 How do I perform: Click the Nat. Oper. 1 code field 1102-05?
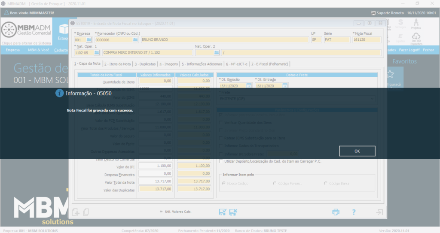coord(84,52)
